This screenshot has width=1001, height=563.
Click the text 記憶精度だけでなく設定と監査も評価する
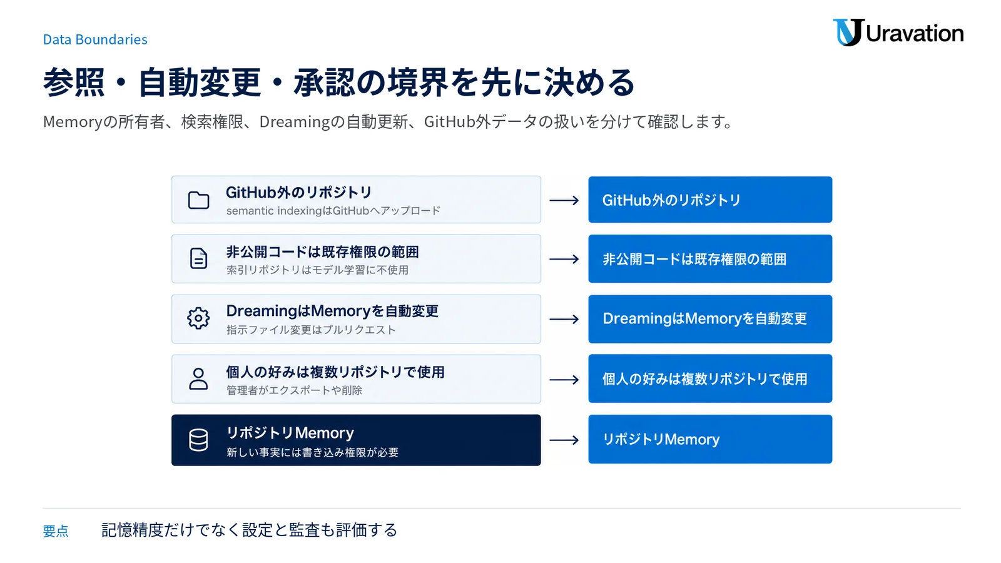[249, 530]
